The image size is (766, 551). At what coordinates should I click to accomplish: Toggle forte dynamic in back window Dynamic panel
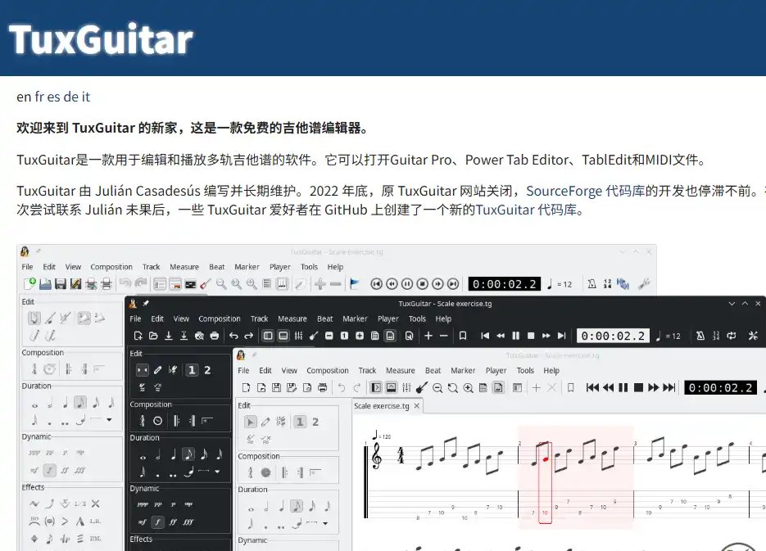[x=49, y=470]
